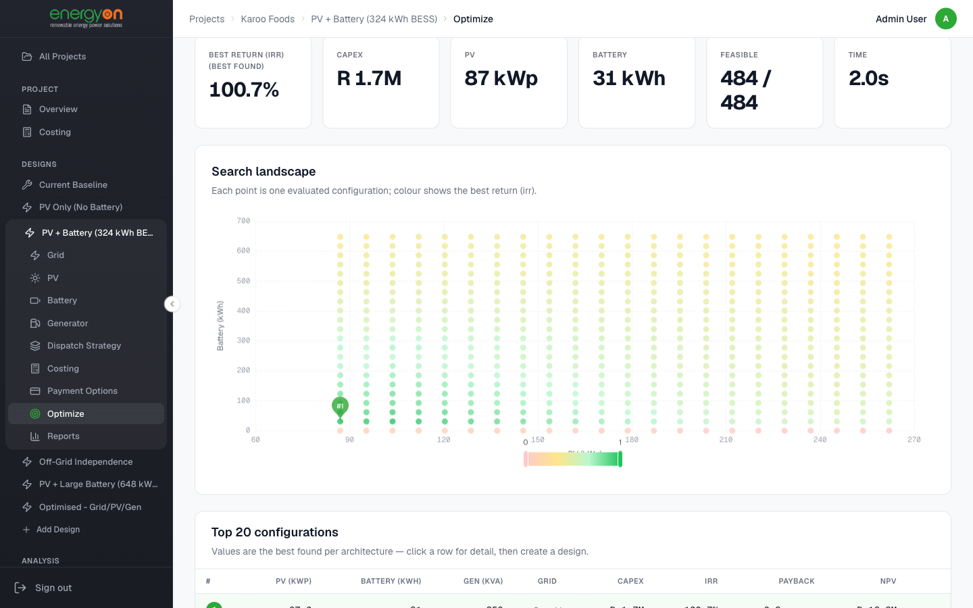The image size is (973, 608).
Task: Click the CAPEX column header
Action: 630,581
